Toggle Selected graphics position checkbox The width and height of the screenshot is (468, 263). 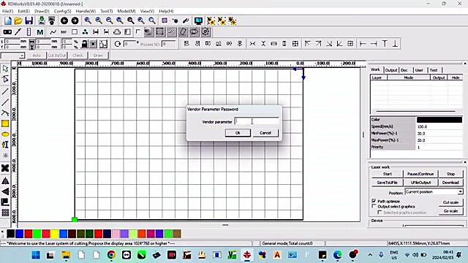(380, 213)
